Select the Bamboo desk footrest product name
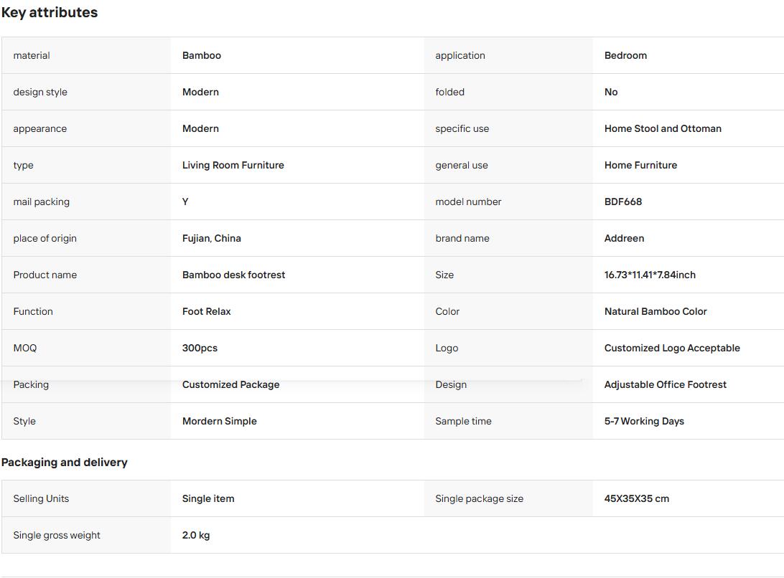Screen dimensions: 784x578 233,275
